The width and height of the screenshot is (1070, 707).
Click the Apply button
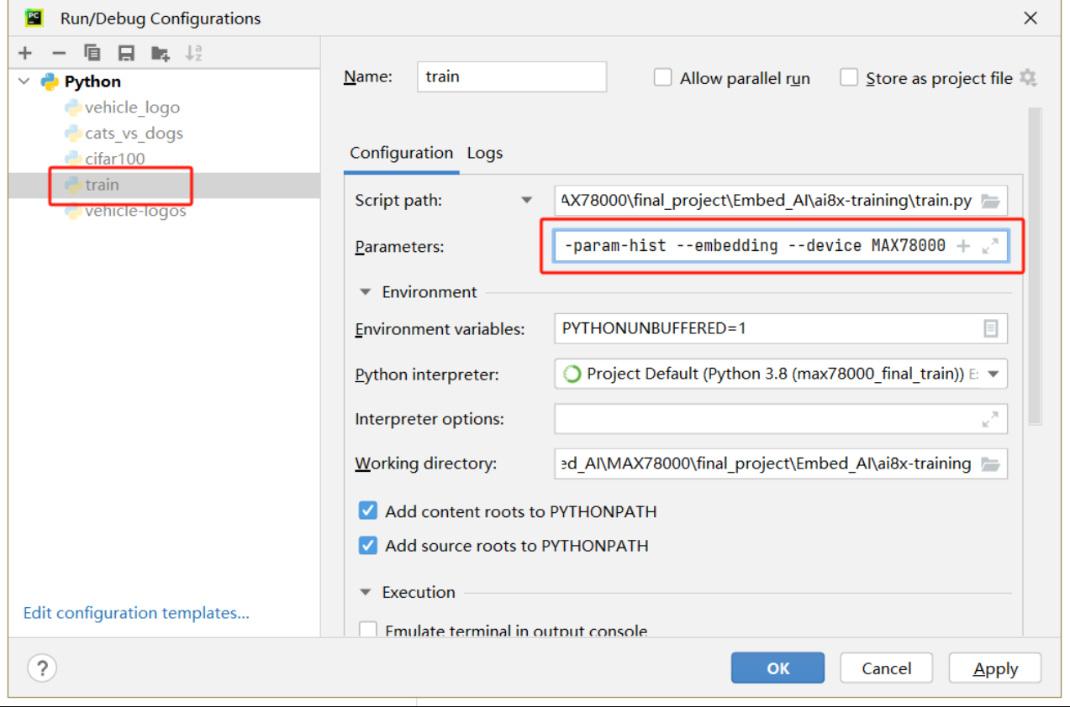click(995, 668)
